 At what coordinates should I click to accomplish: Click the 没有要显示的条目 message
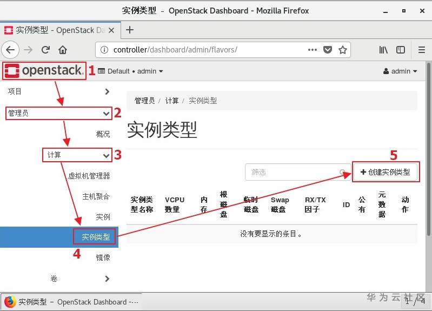(271, 234)
